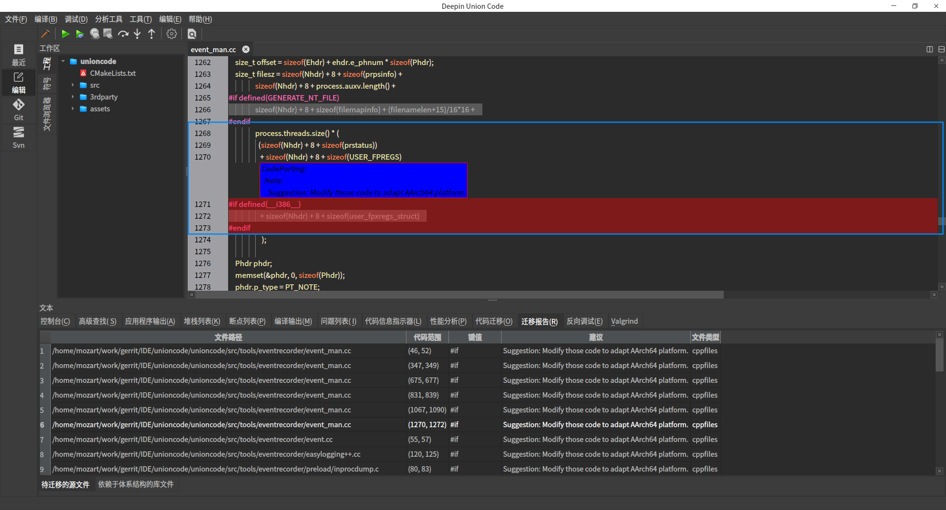Open the 分析工具 menu
Viewport: 946px width, 510px height.
pyautogui.click(x=109, y=19)
